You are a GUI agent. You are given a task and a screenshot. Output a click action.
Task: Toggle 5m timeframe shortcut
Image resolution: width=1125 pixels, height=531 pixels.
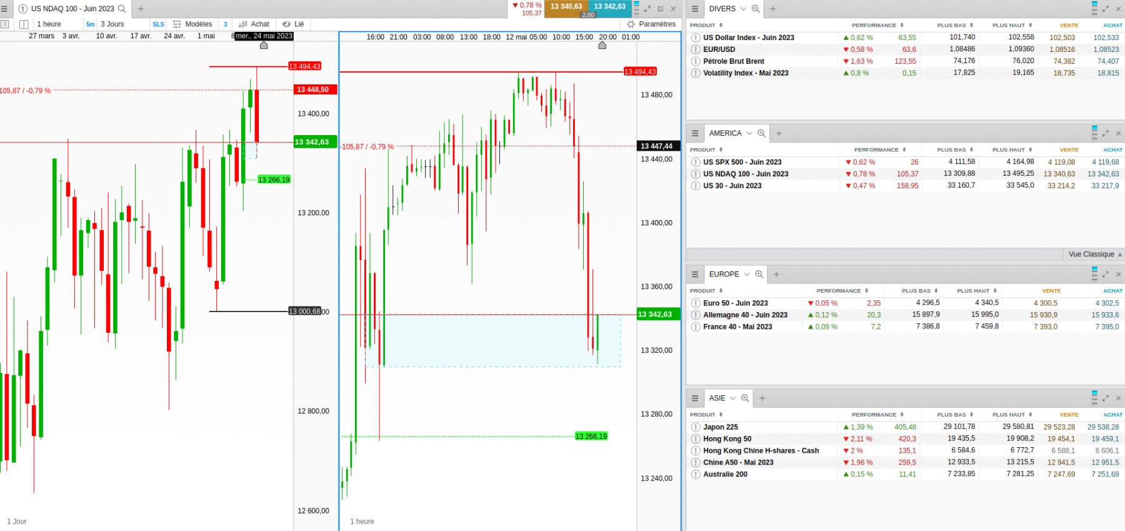(x=91, y=24)
